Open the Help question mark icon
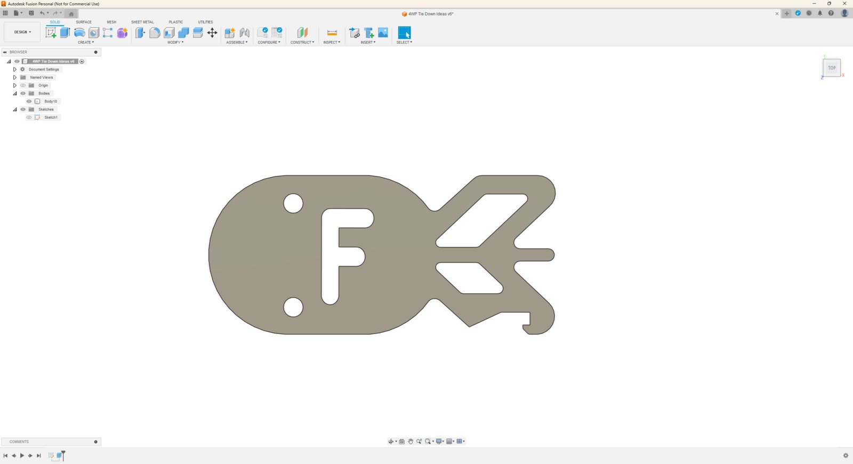The image size is (853, 464). 831,13
